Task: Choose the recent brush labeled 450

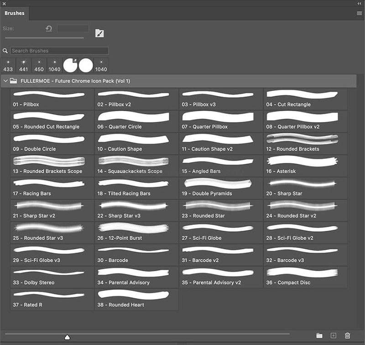Action: point(39,65)
